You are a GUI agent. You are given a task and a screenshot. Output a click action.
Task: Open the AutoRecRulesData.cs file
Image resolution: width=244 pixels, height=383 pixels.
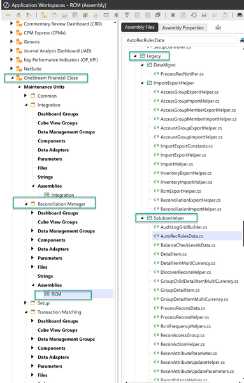click(182, 236)
